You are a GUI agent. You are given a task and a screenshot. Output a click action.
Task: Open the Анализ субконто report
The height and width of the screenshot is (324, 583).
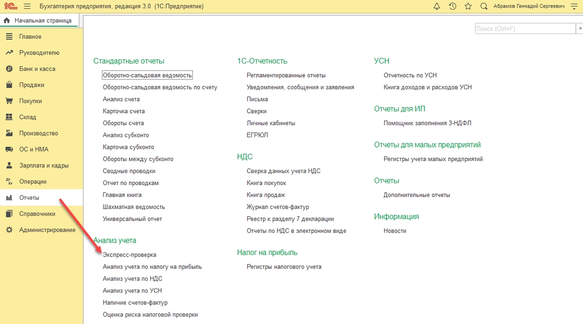tap(126, 135)
